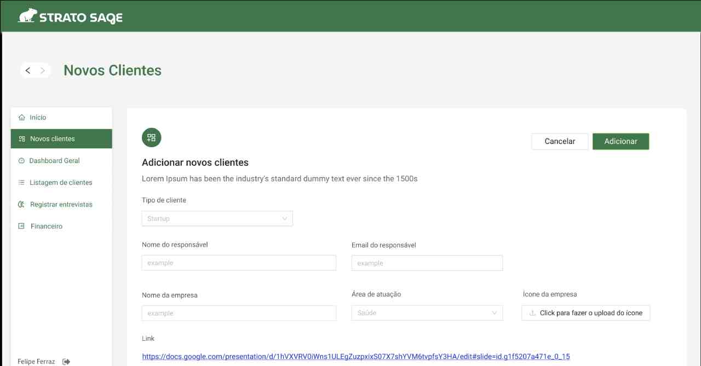Viewport: 701px width, 366px height.
Task: Go back using the left arrow
Action: click(28, 70)
